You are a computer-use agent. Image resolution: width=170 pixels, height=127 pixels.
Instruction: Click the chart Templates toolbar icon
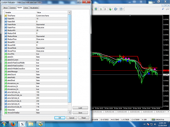pos(121,9)
